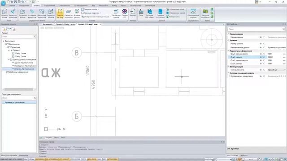The height and width of the screenshot is (161, 287).
Task: Toggle the ОРТО status bar mode
Action: click(x=84, y=159)
